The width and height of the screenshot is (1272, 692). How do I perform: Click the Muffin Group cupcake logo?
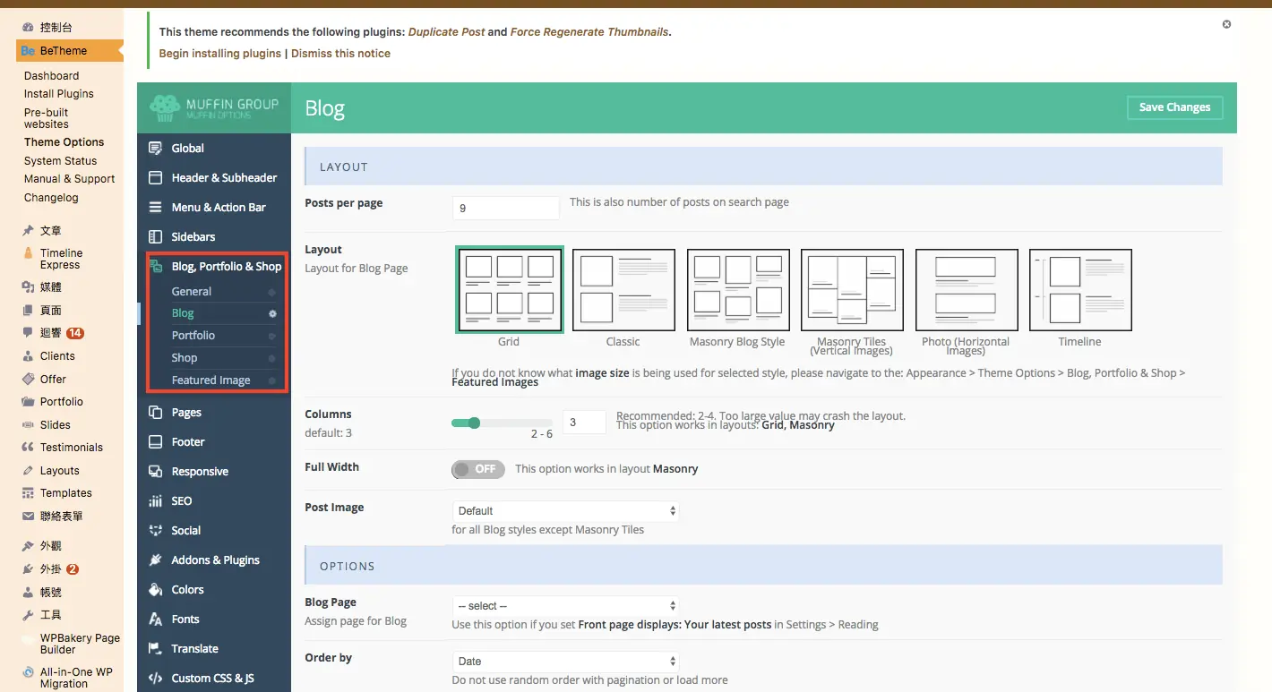[165, 107]
